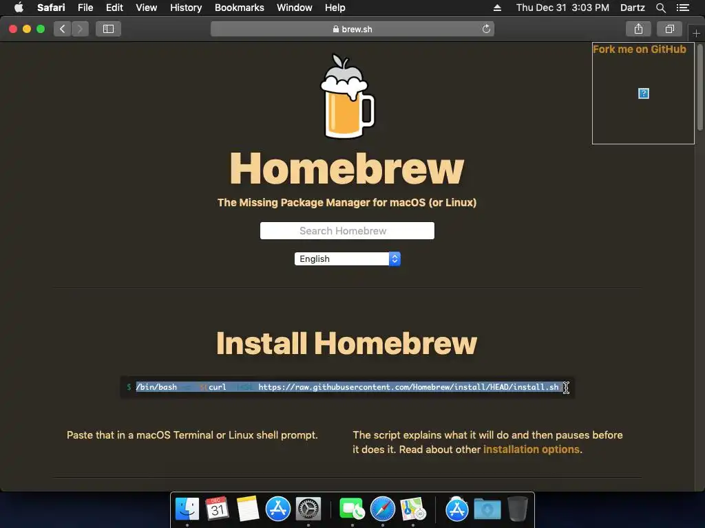Open Notification Center from the menu bar

click(682, 8)
